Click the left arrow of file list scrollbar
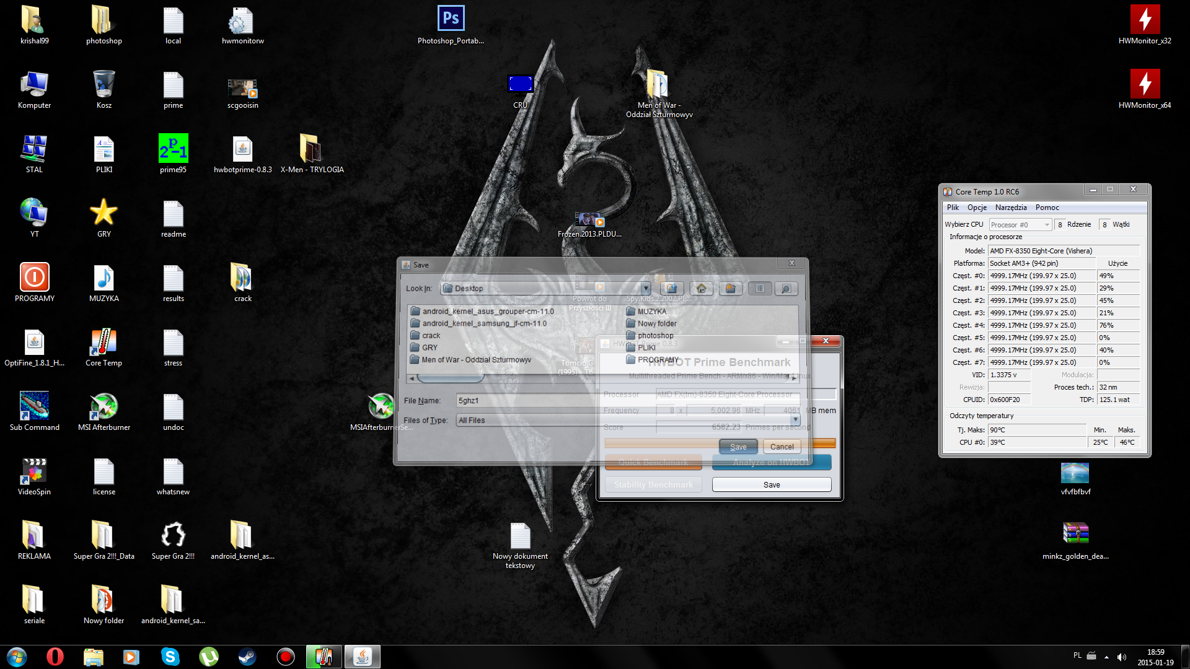1190x669 pixels. point(412,378)
